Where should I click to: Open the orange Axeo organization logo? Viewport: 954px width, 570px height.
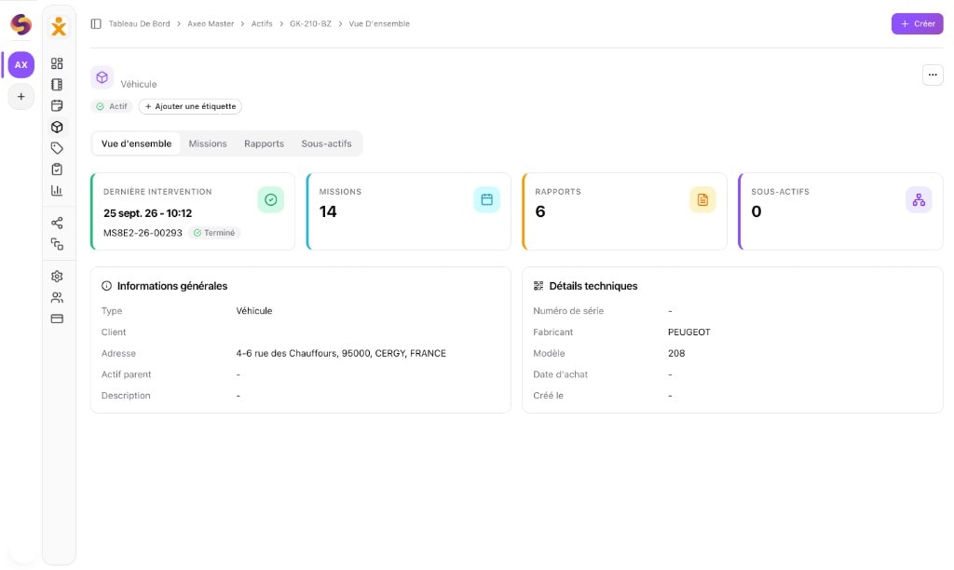coord(59,26)
